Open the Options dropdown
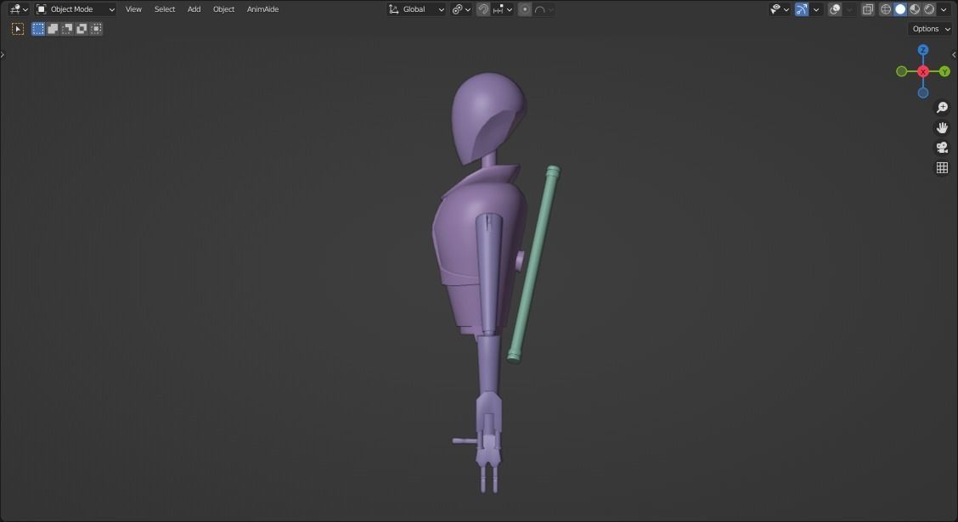This screenshot has height=522, width=958. point(931,29)
